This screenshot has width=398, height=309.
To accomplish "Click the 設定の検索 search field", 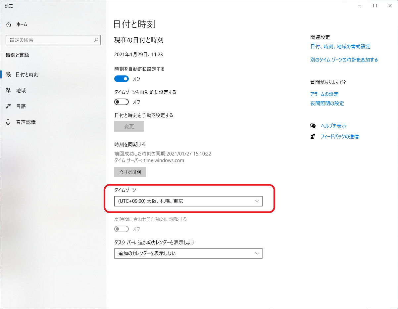I will point(50,40).
